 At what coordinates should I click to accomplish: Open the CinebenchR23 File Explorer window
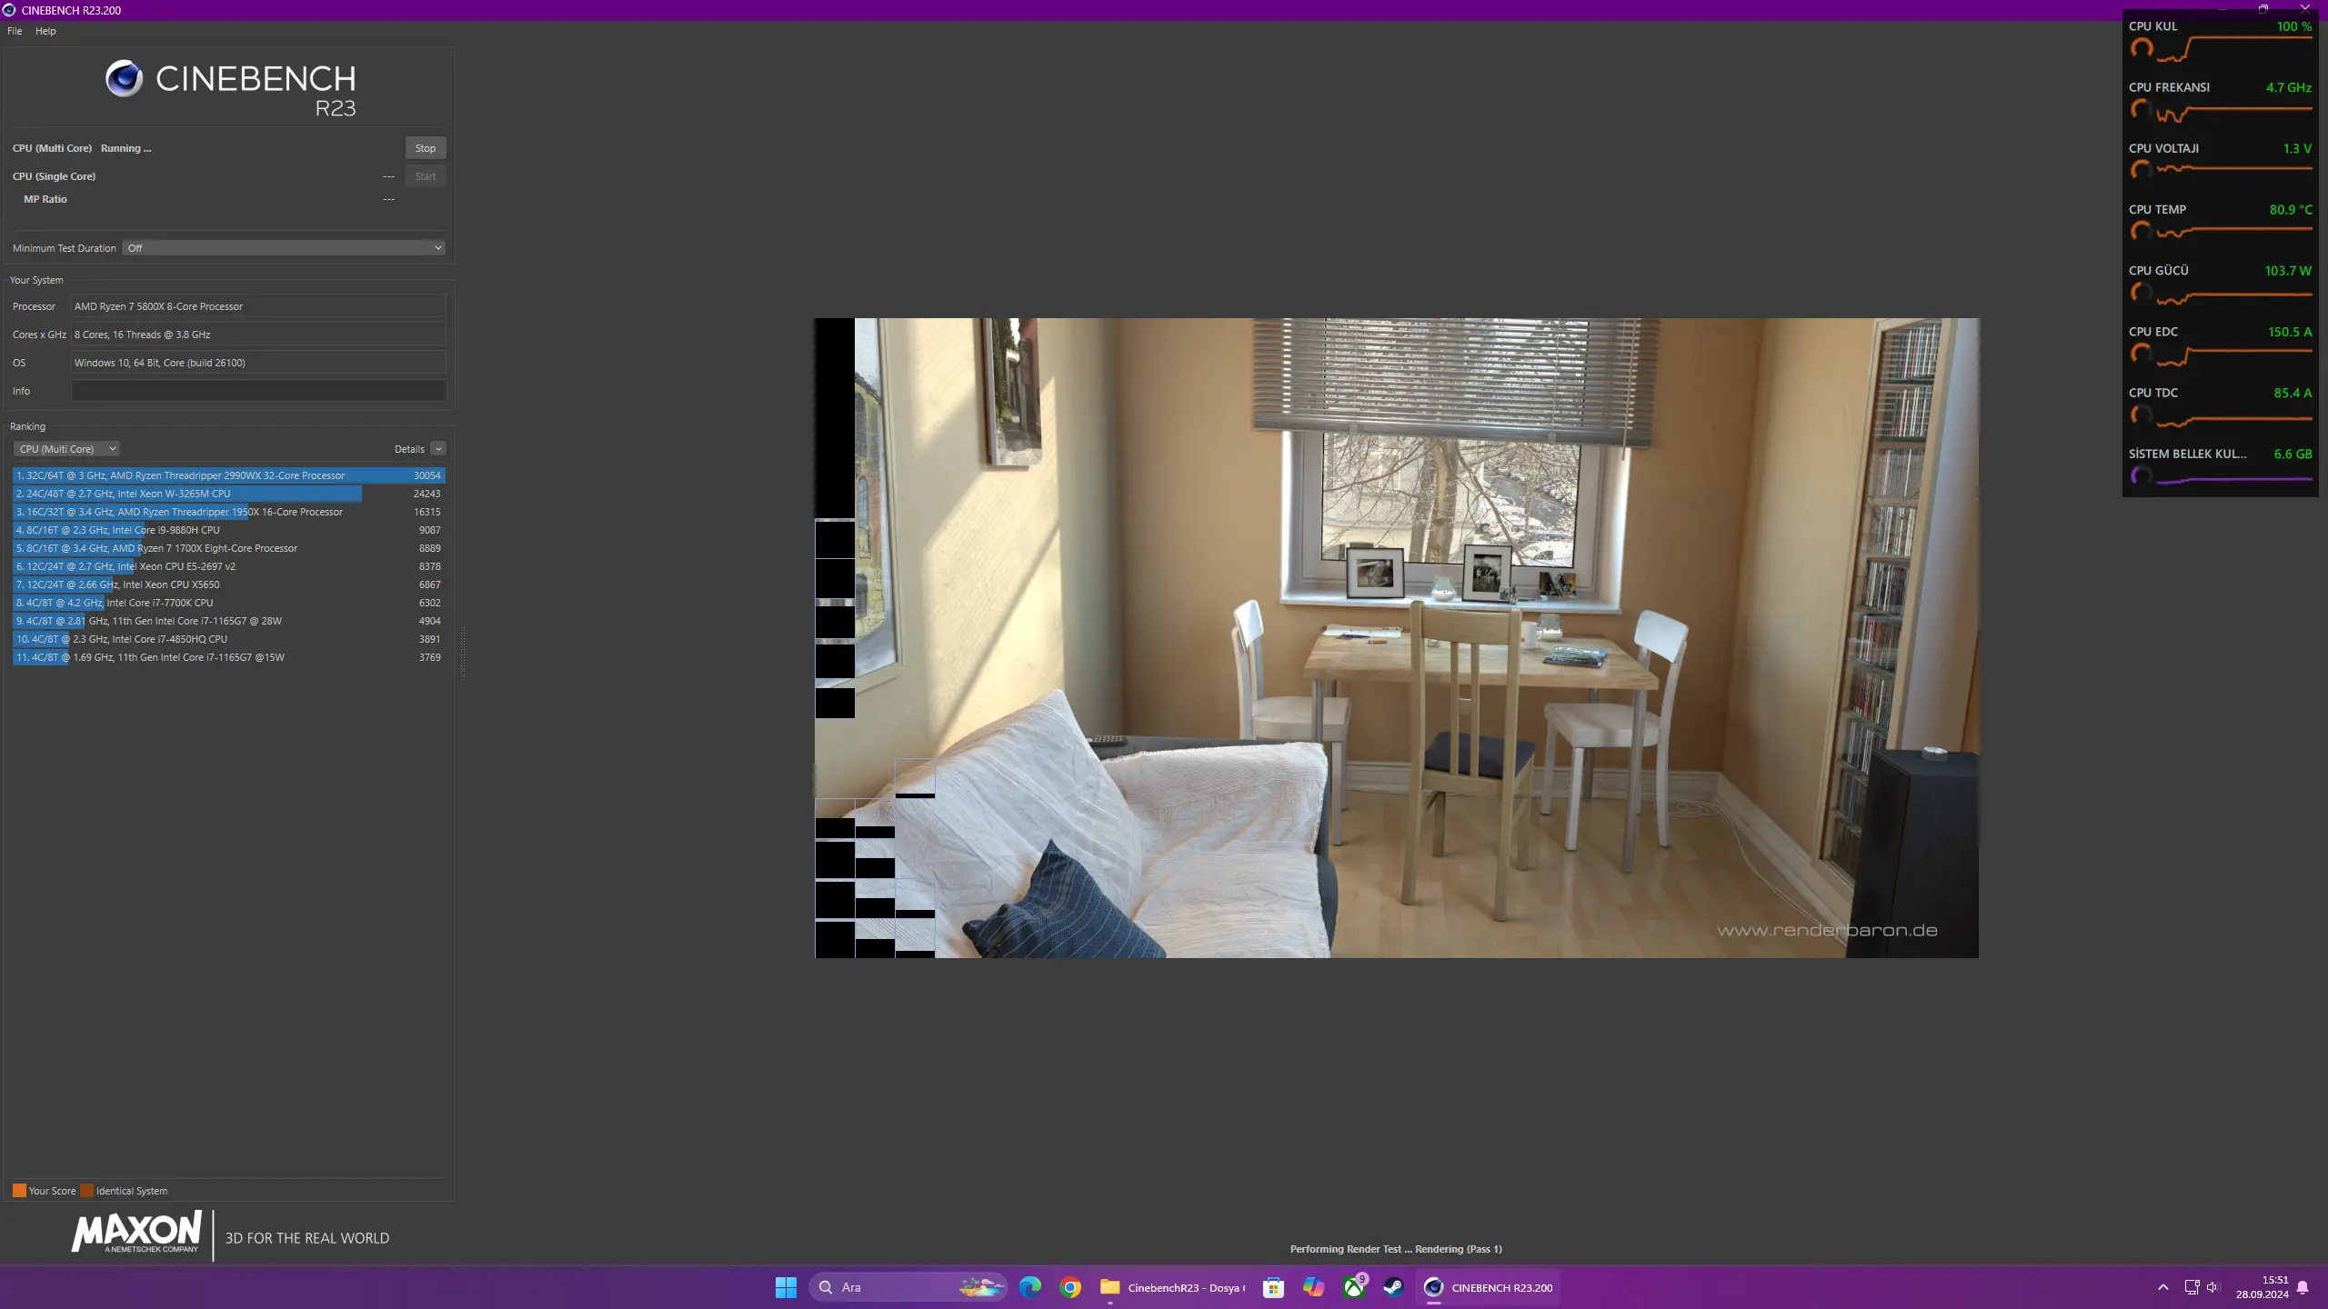click(x=1173, y=1287)
